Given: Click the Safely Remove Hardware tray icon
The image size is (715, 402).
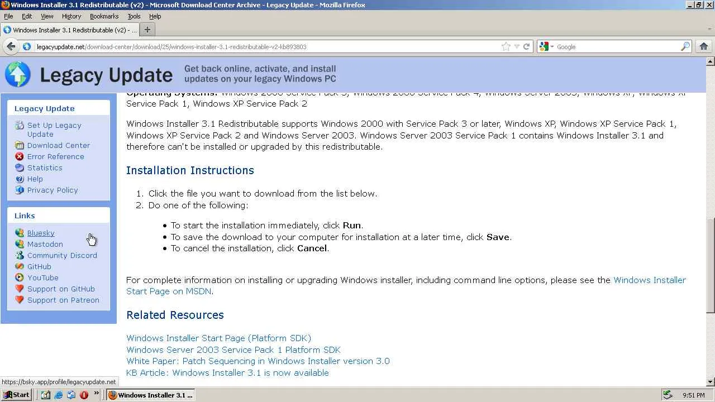Looking at the screenshot, I should [667, 395].
